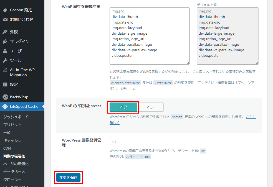This screenshot has height=187, width=273.
Task: Click the ツール wrench icon
Action: (5, 60)
